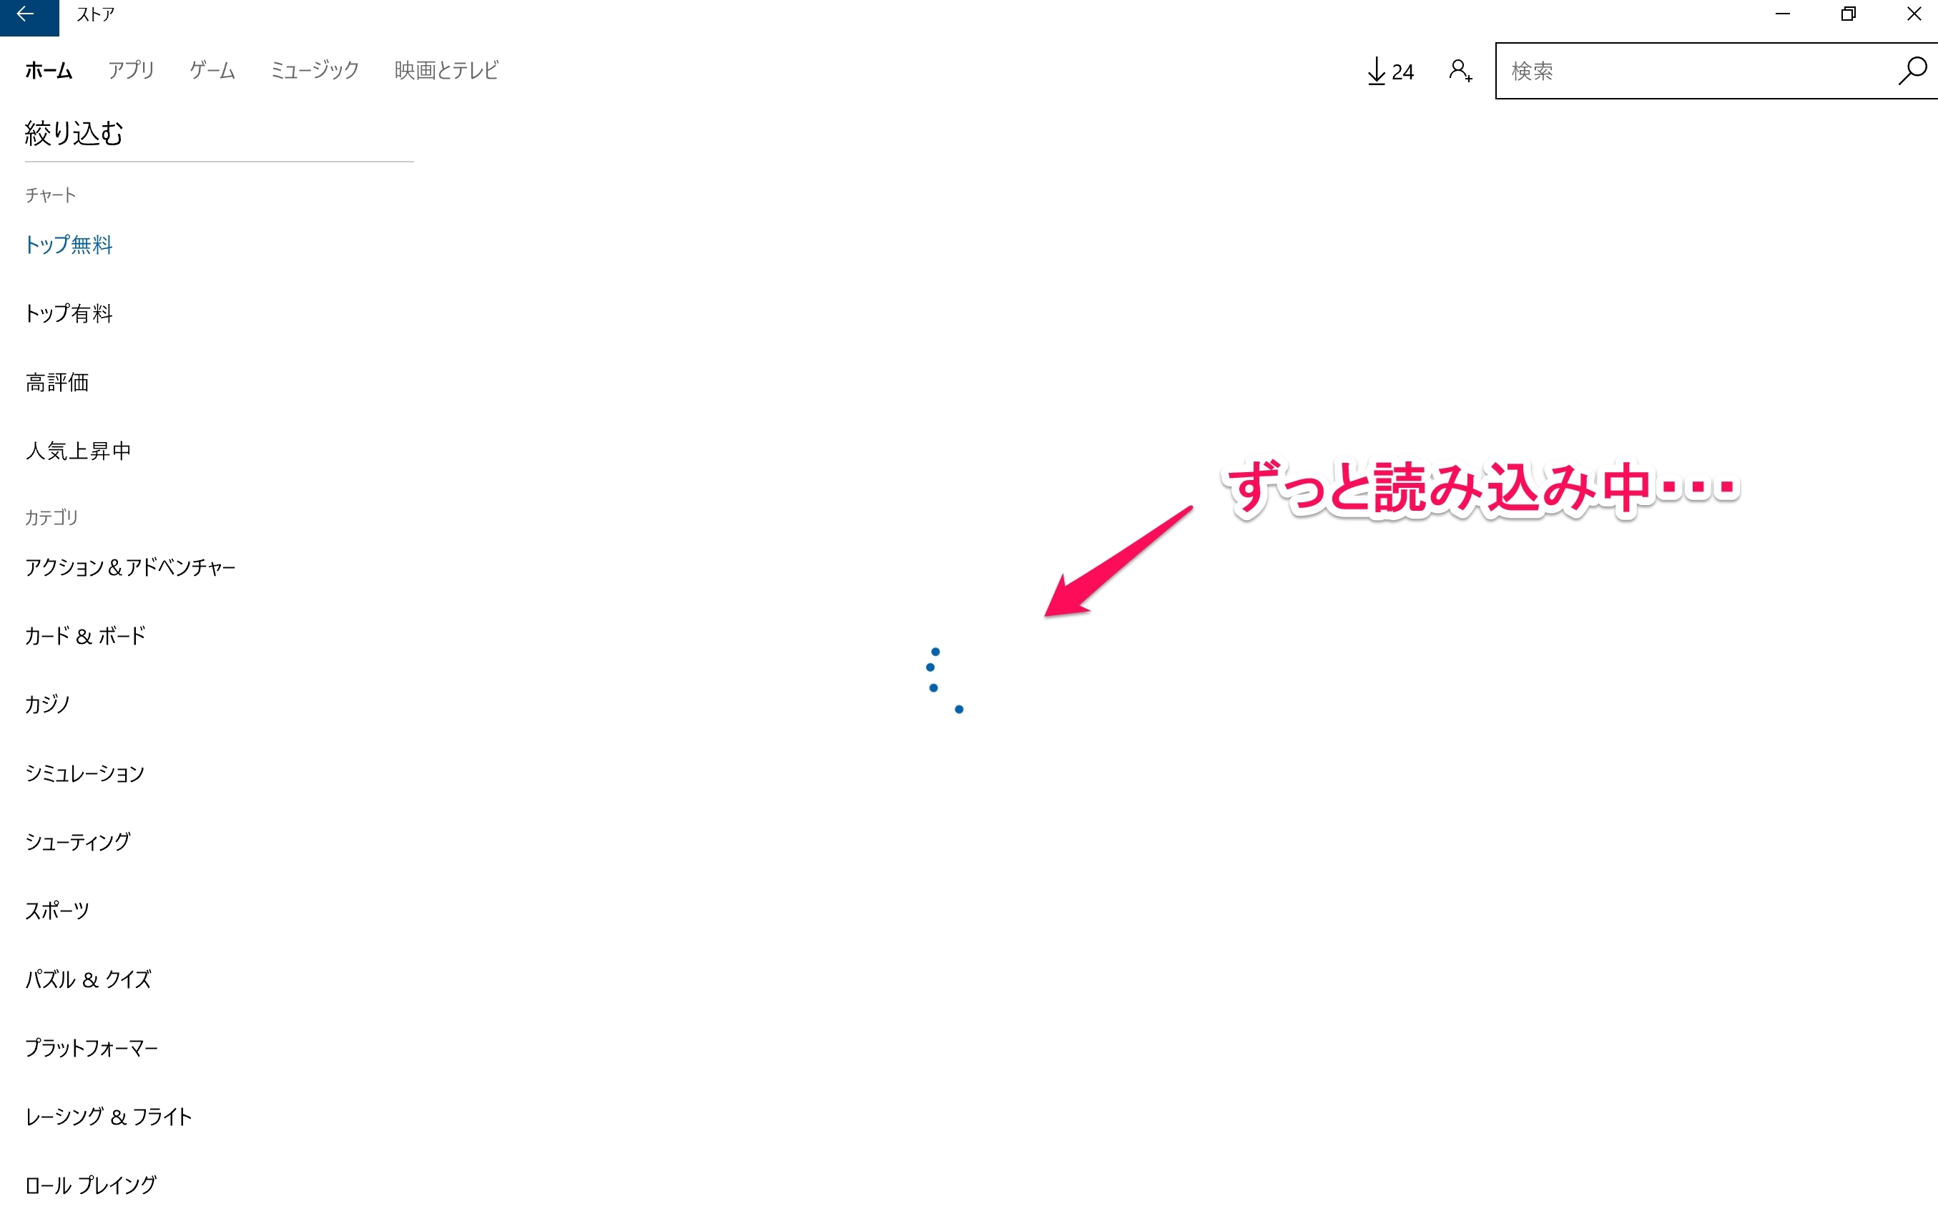Click the user account sign-in icon

click(x=1460, y=71)
